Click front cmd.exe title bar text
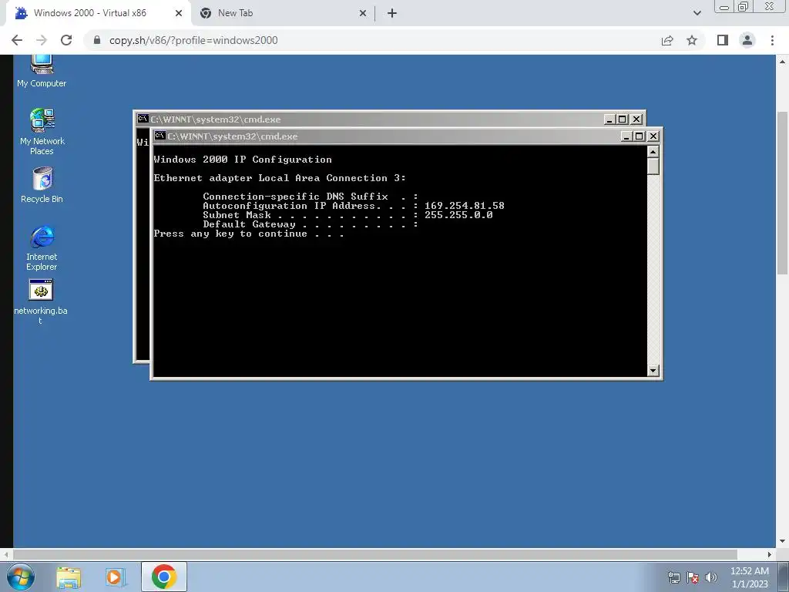Viewport: 789px width, 592px height. tap(233, 136)
